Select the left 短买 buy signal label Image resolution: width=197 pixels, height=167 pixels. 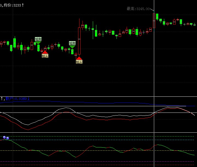click(45, 56)
